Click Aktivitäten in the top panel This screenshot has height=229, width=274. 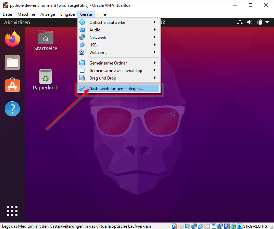tap(17, 23)
